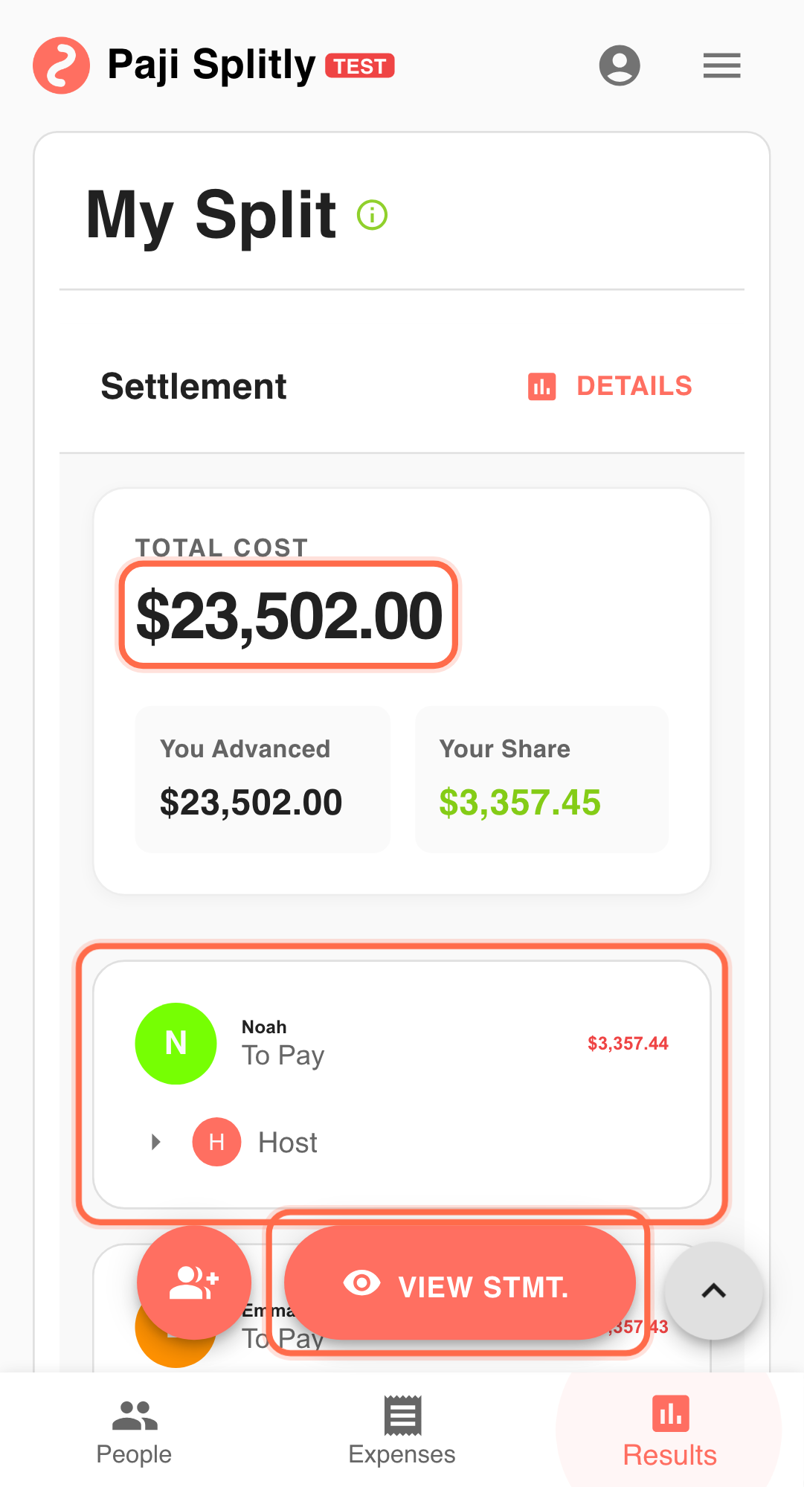Open the user account profile icon
804x1487 pixels.
coord(620,65)
